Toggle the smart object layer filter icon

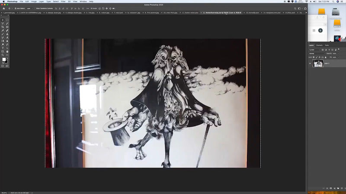(336, 50)
